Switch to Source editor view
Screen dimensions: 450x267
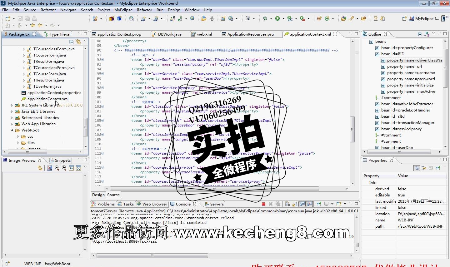pos(113,195)
